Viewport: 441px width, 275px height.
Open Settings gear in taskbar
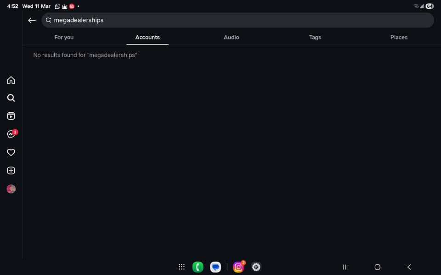pos(256,267)
